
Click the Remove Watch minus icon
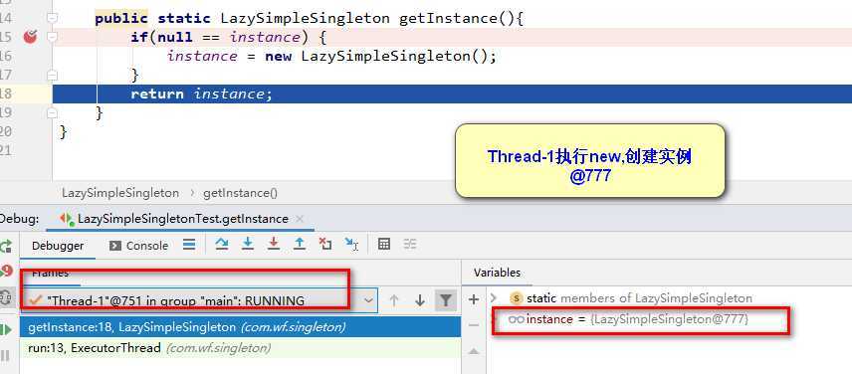click(x=474, y=325)
